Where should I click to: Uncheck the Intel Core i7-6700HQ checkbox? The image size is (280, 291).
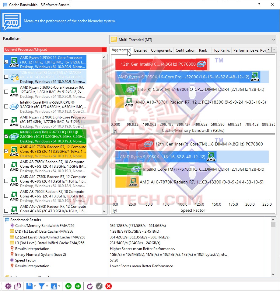[6, 136]
